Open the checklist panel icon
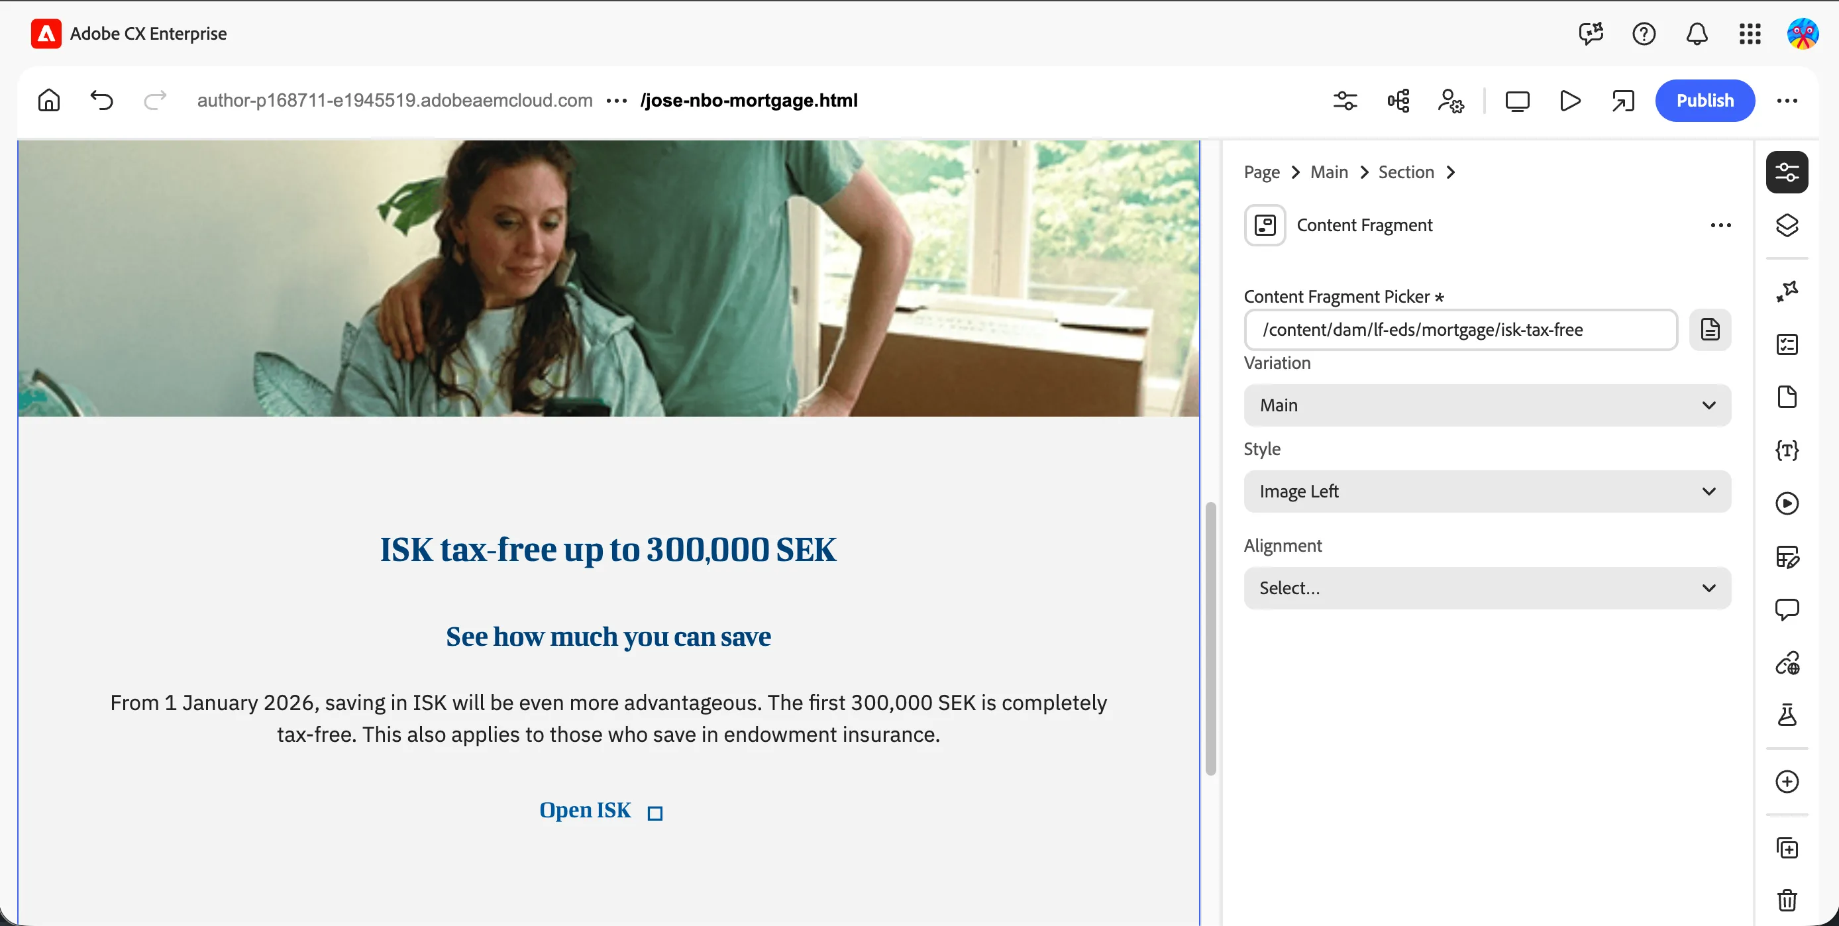The height and width of the screenshot is (926, 1839). (x=1786, y=344)
